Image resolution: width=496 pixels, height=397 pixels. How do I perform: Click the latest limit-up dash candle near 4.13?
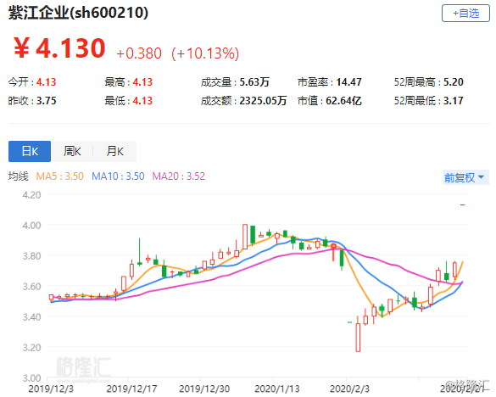click(462, 204)
